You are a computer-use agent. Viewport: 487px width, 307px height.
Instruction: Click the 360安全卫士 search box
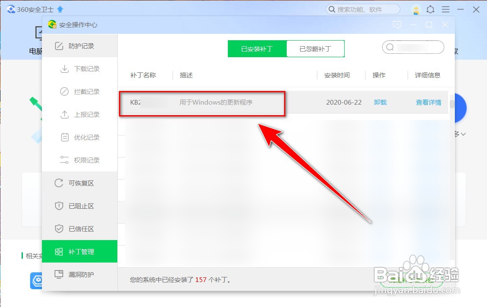click(363, 9)
